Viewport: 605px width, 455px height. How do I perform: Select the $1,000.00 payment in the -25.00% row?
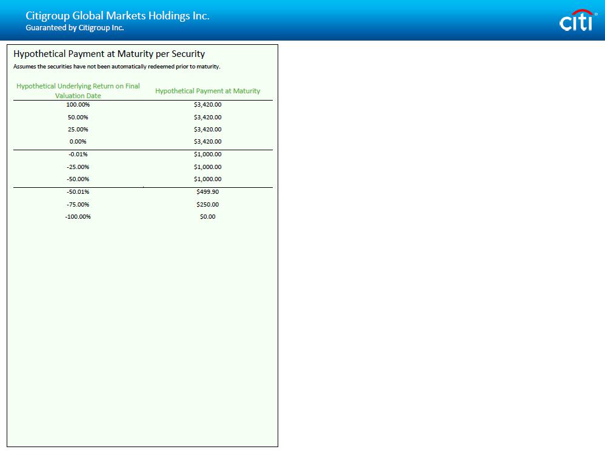[207, 167]
